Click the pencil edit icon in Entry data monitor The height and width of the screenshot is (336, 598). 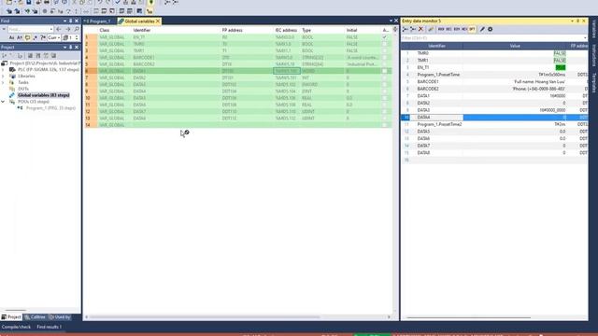coord(482,29)
